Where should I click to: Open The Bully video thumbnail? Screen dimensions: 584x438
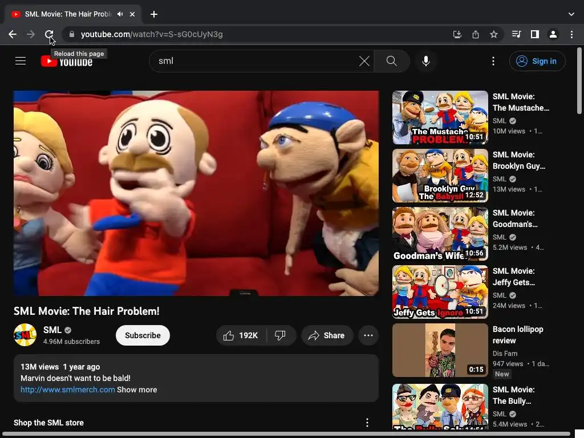click(x=440, y=407)
